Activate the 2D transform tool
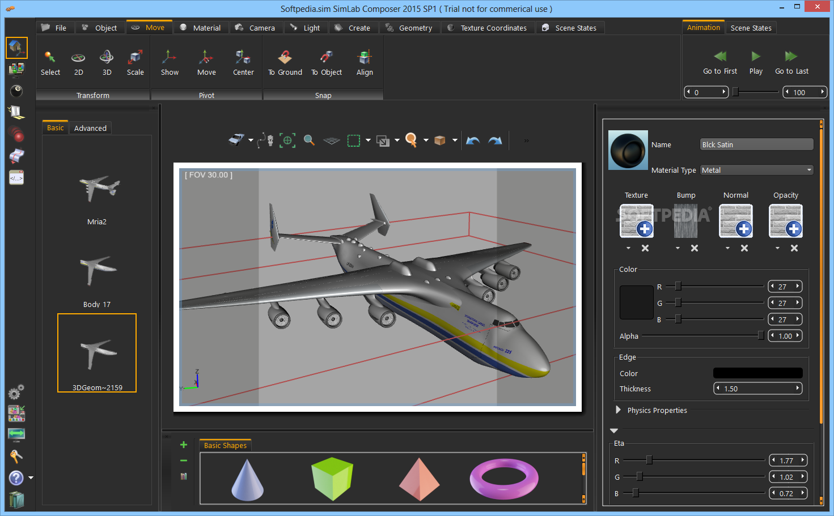The width and height of the screenshot is (834, 516). (x=78, y=63)
